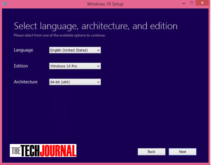The height and width of the screenshot is (165, 211).
Task: Click the Language label
Action: [x=23, y=50]
